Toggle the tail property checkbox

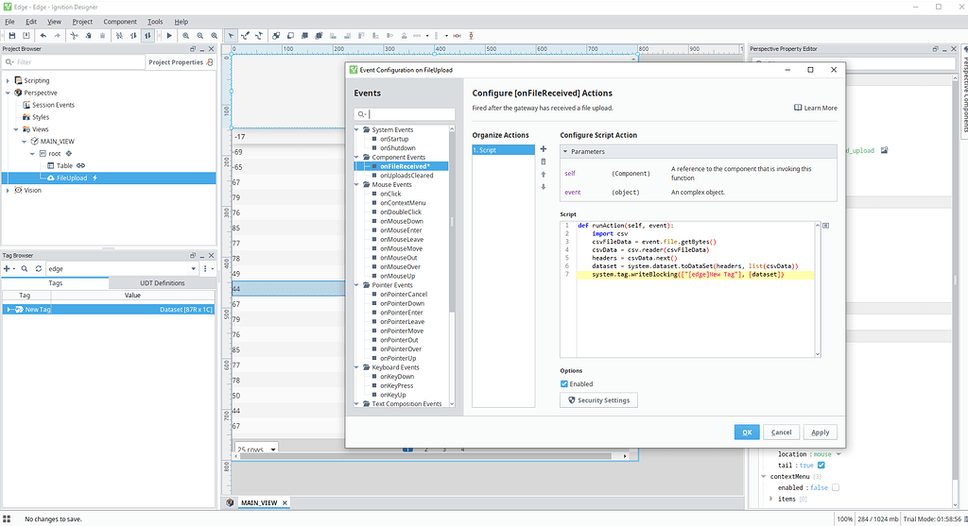click(821, 465)
